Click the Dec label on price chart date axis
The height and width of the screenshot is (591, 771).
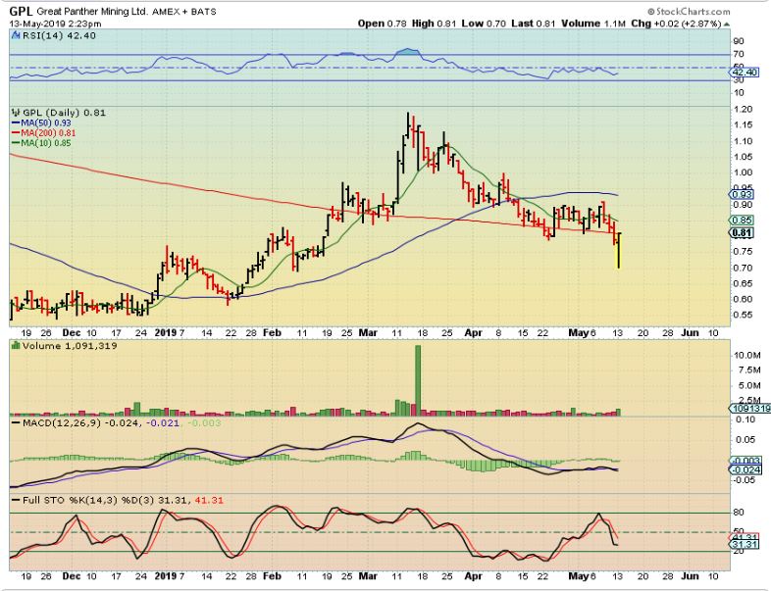72,332
